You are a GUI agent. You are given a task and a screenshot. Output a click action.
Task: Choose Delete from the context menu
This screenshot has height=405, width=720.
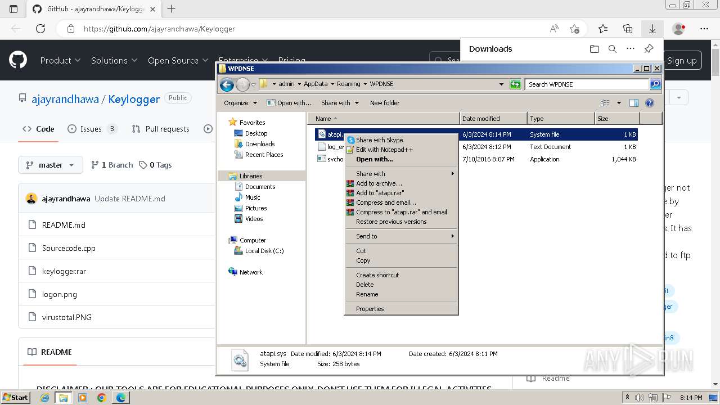pyautogui.click(x=401, y=285)
